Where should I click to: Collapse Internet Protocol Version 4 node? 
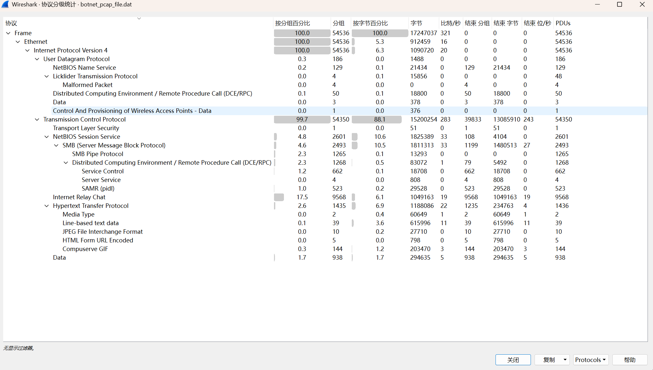pyautogui.click(x=28, y=51)
